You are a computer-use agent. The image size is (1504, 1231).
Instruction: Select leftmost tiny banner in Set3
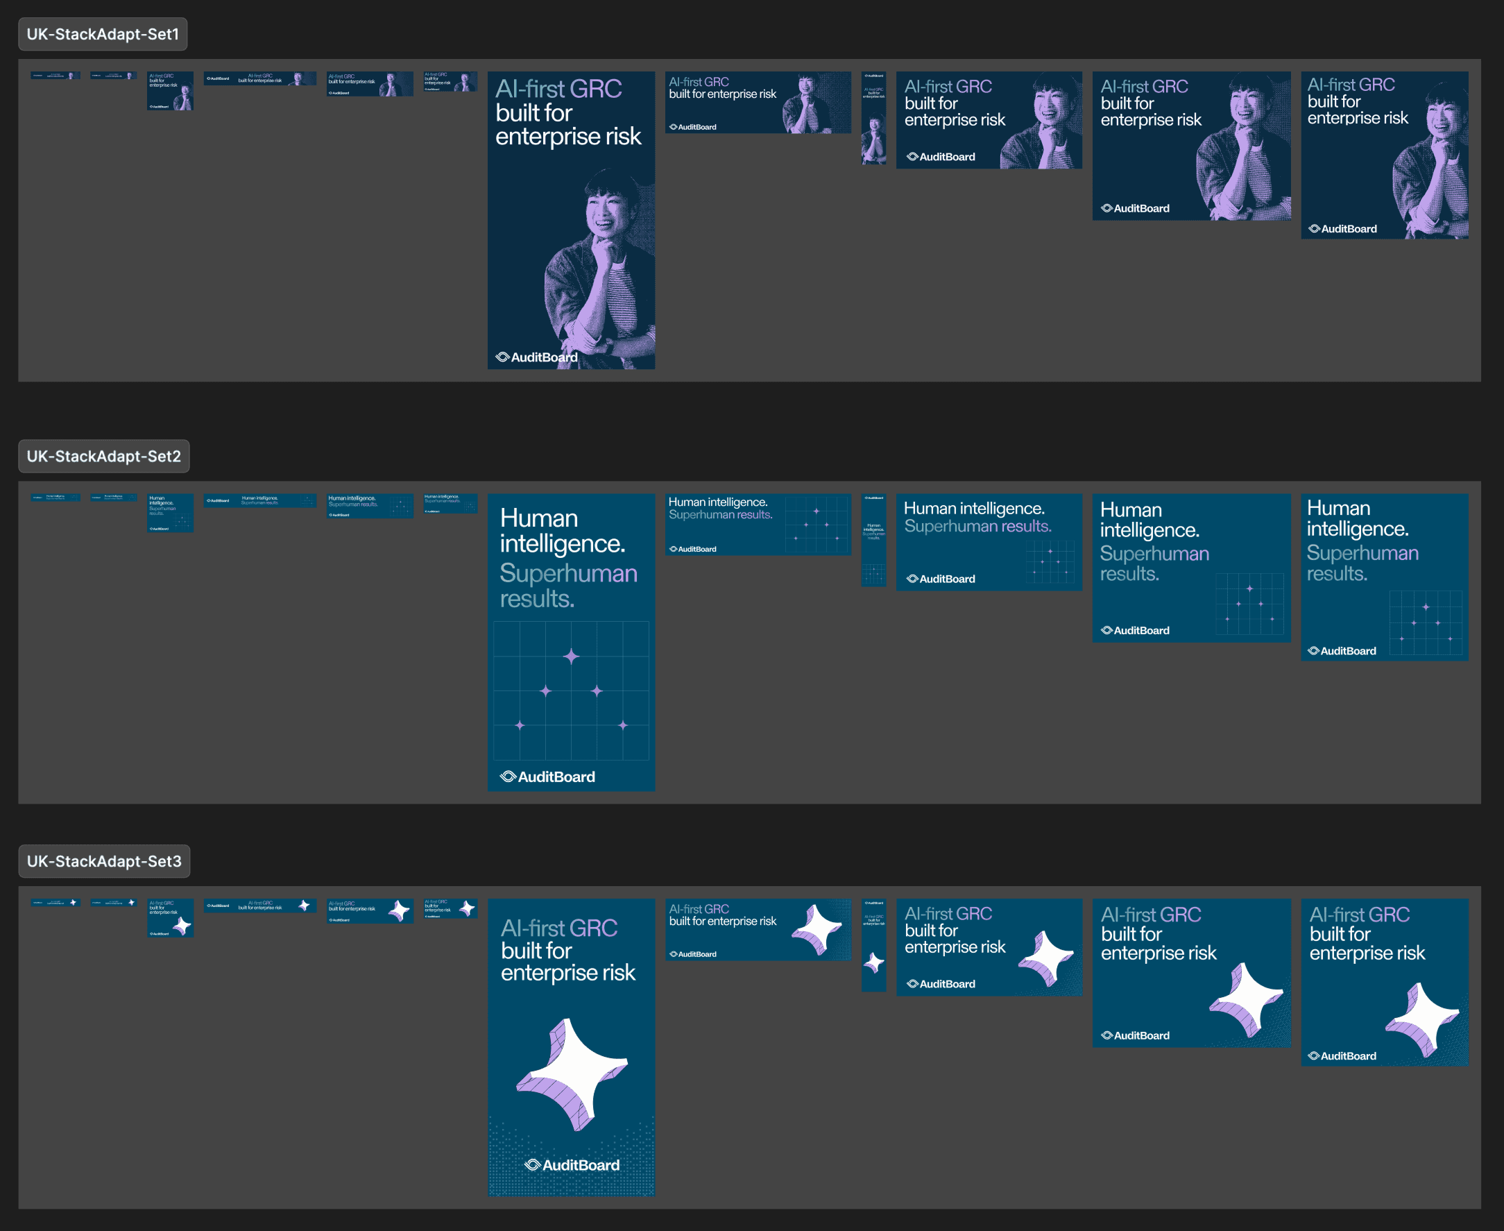click(55, 903)
